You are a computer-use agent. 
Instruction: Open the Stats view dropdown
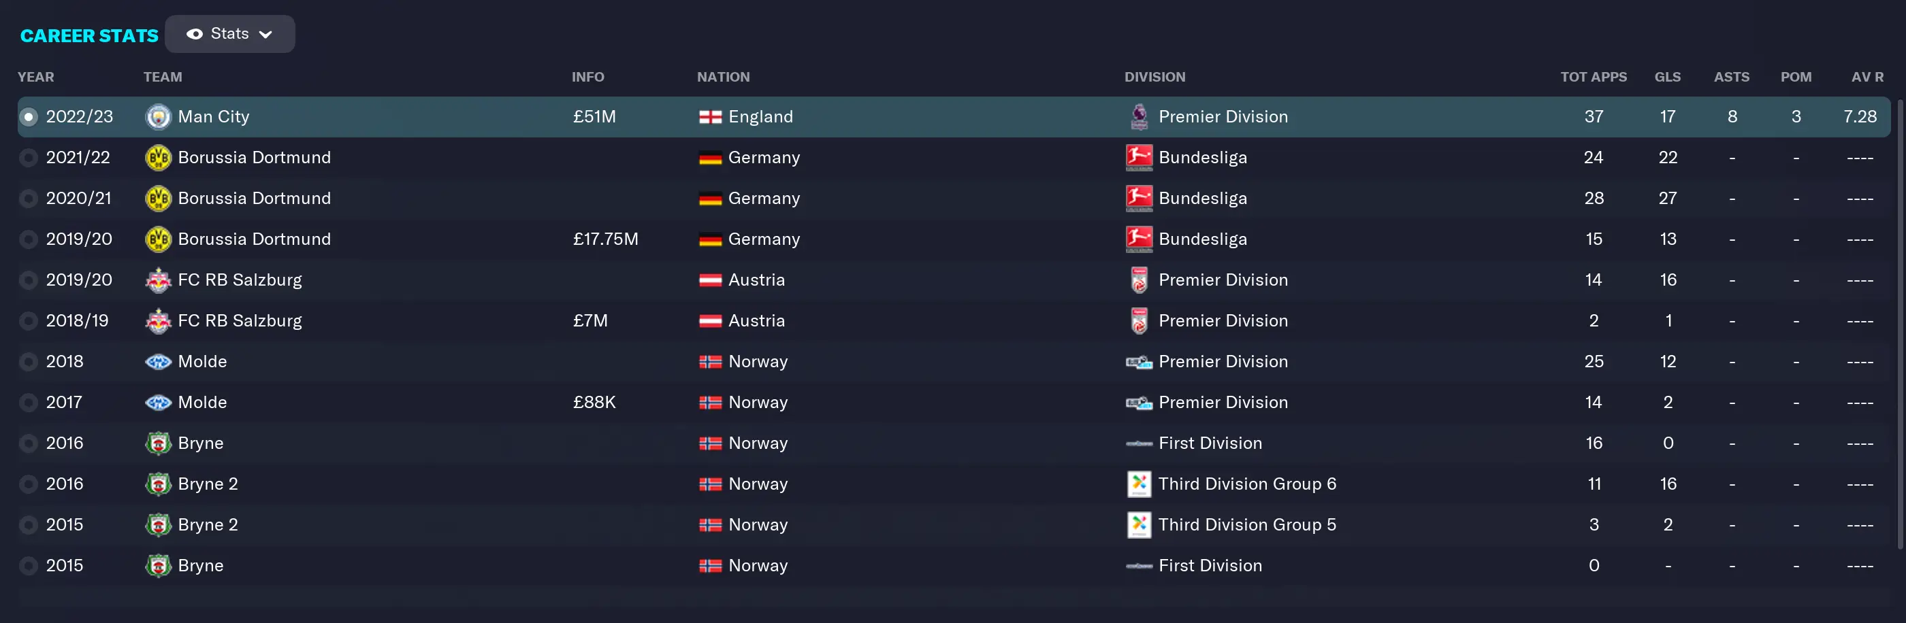click(x=229, y=34)
